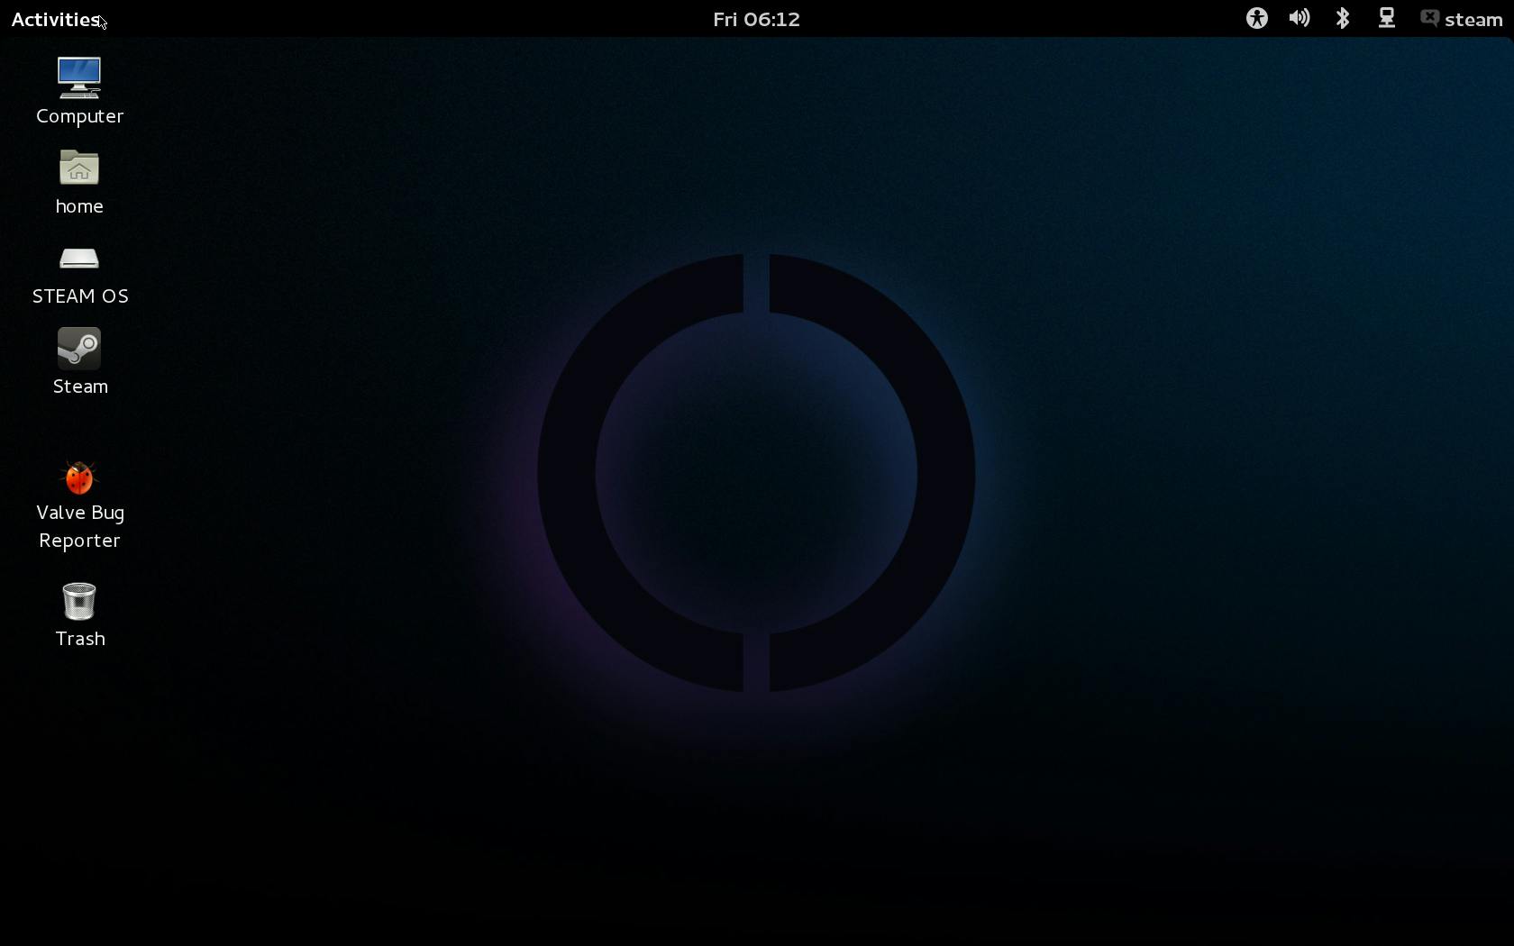The image size is (1514, 946).
Task: Select the home folder icon
Action: click(79, 168)
